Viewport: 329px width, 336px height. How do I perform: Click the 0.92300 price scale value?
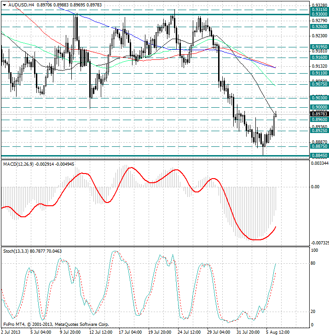click(x=320, y=36)
